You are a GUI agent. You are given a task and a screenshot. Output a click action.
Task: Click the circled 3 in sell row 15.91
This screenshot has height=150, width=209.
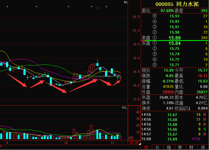click(154, 27)
